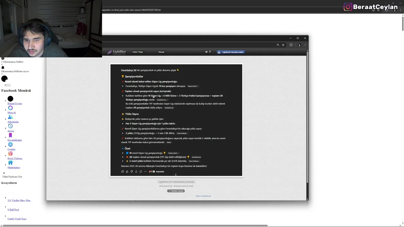Screen dimensions: 404x227
Task: Expand Daha Fazlasını Gör chevron
Action: 4,173
